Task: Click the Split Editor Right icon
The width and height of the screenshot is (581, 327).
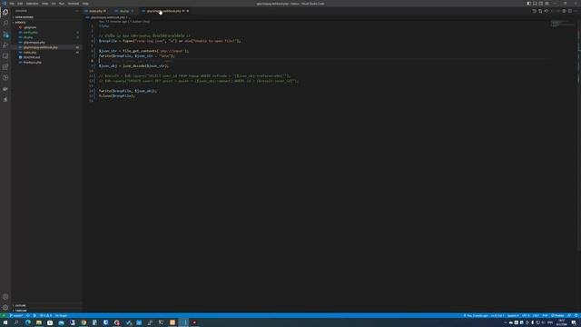Action: [570, 11]
